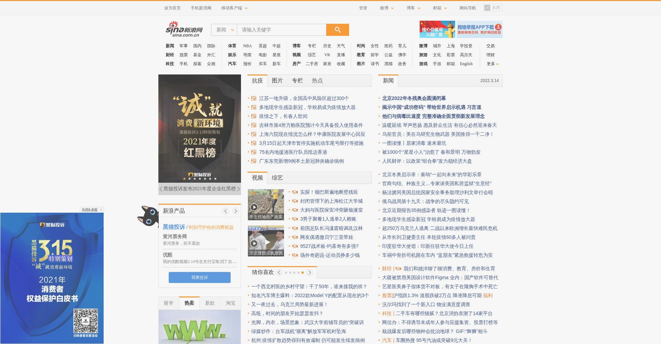Image resolution: width=661 pixels, height=344 pixels.
Task: Click video icon next to 财经 label
Action: click(398, 269)
